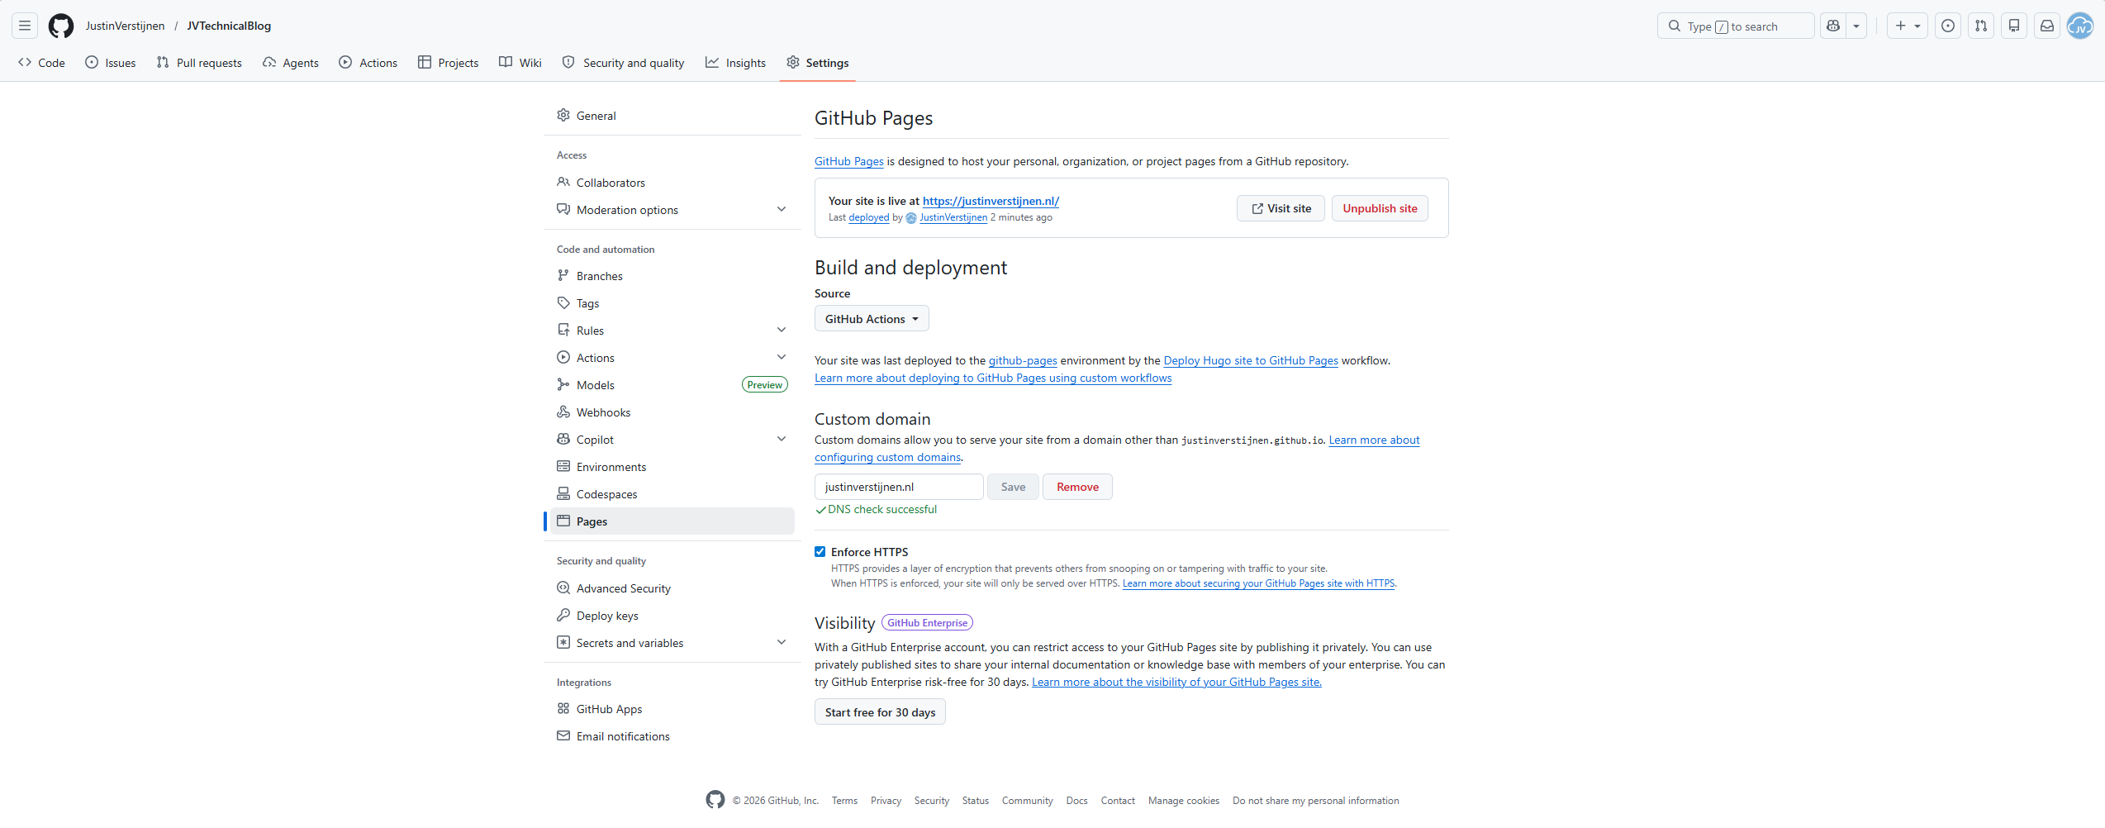Toggle the Enforce HTTPS checkbox

[820, 552]
